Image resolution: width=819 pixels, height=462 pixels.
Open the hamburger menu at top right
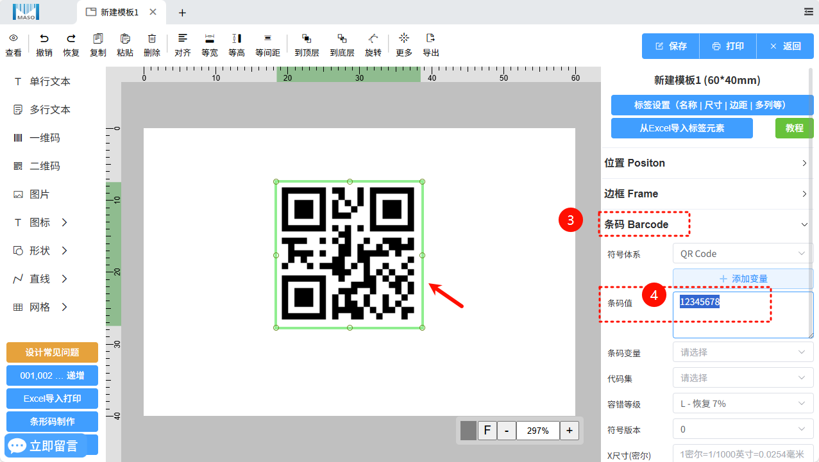808,12
